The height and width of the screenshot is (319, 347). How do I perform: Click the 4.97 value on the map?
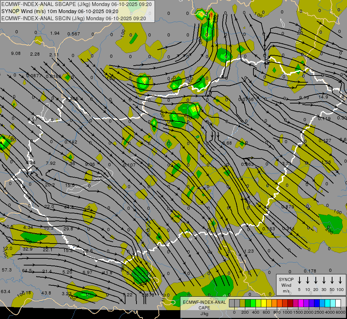(x=32, y=119)
